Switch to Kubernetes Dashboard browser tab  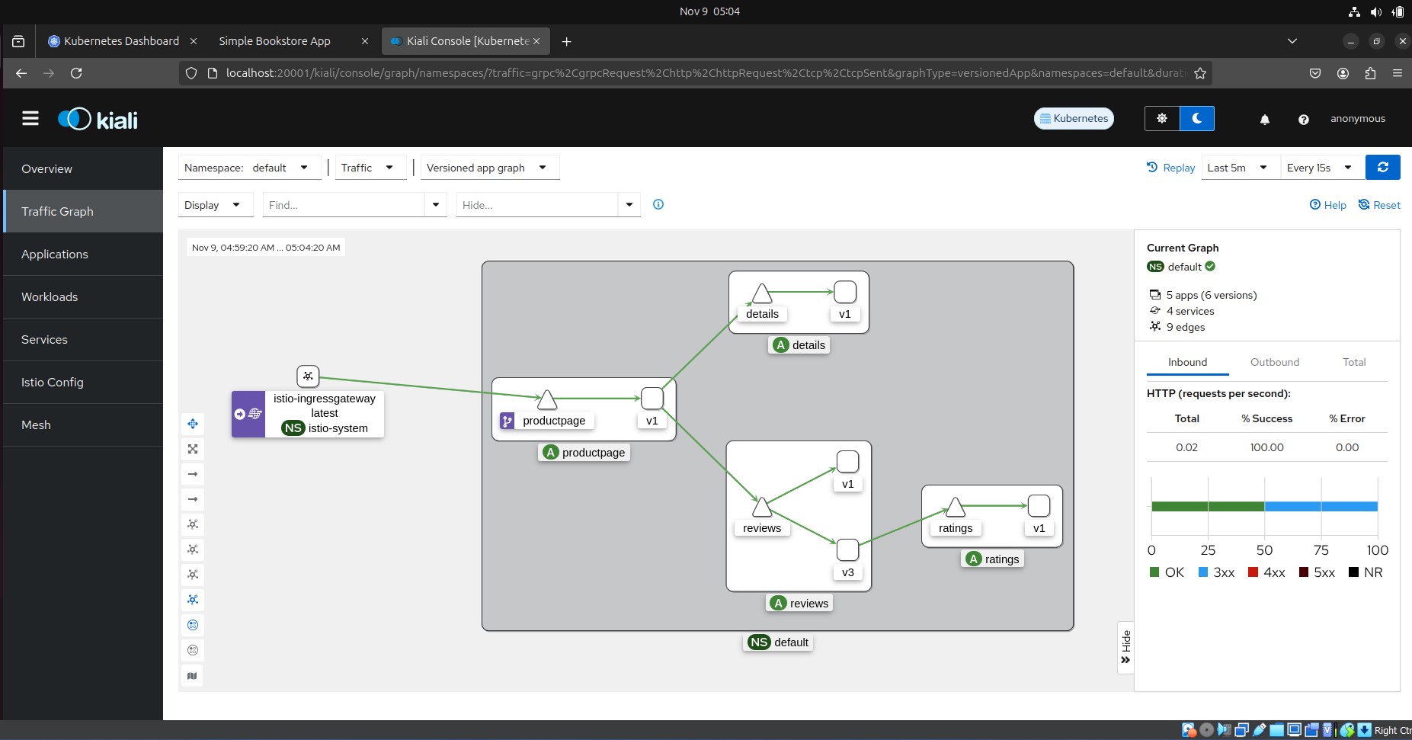click(122, 41)
